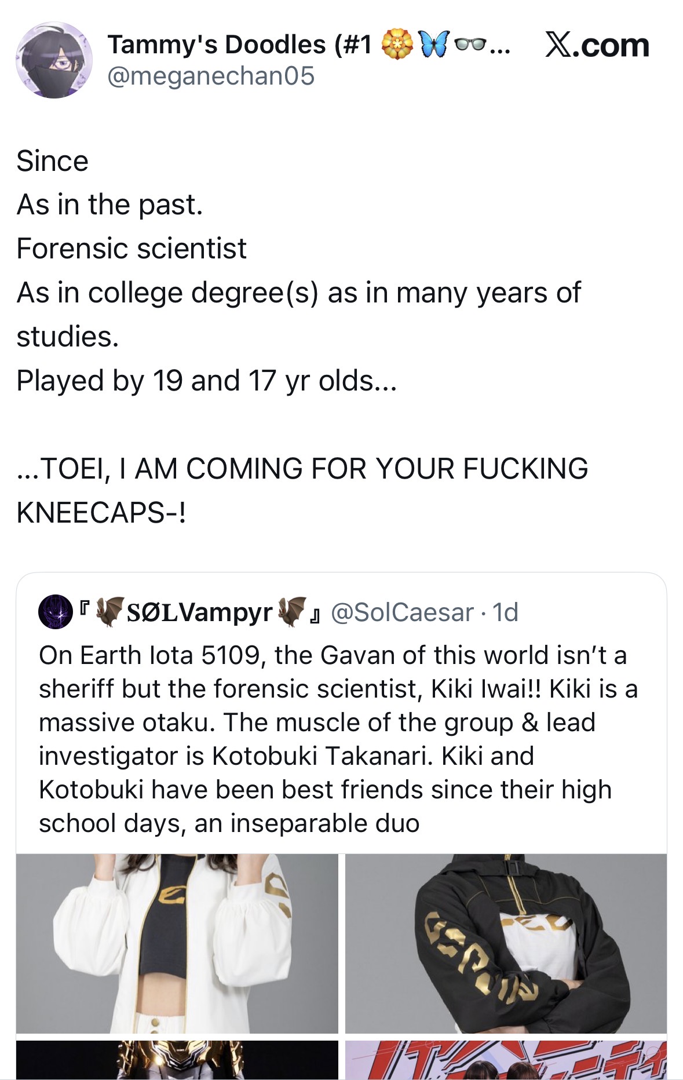683x1080 pixels.
Task: Open the SolCaesar purple avatar
Action: (55, 612)
